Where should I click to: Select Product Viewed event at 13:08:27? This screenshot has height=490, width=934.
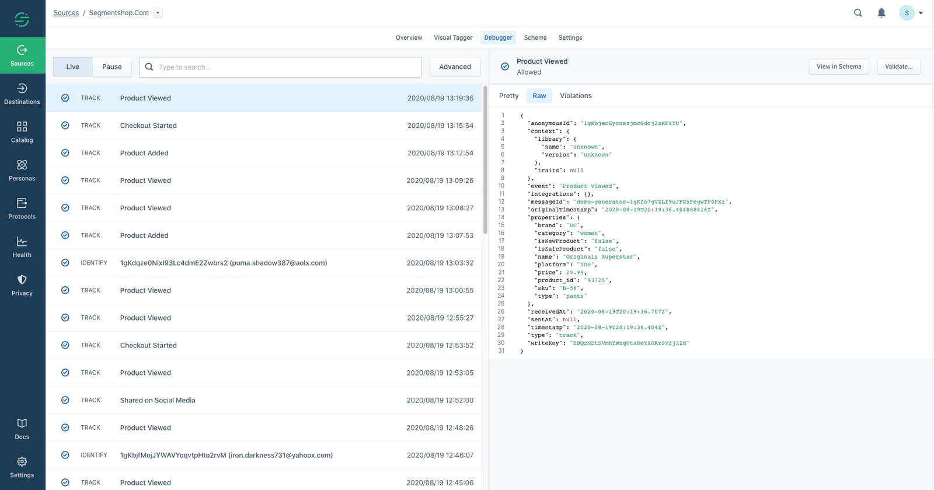pos(264,208)
